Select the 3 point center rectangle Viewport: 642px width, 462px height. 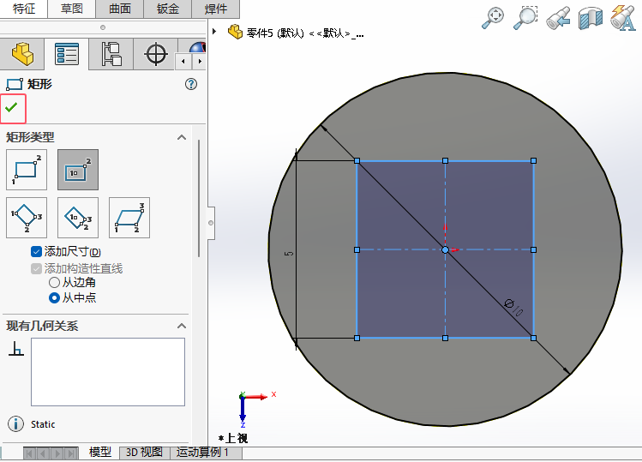coord(78,218)
